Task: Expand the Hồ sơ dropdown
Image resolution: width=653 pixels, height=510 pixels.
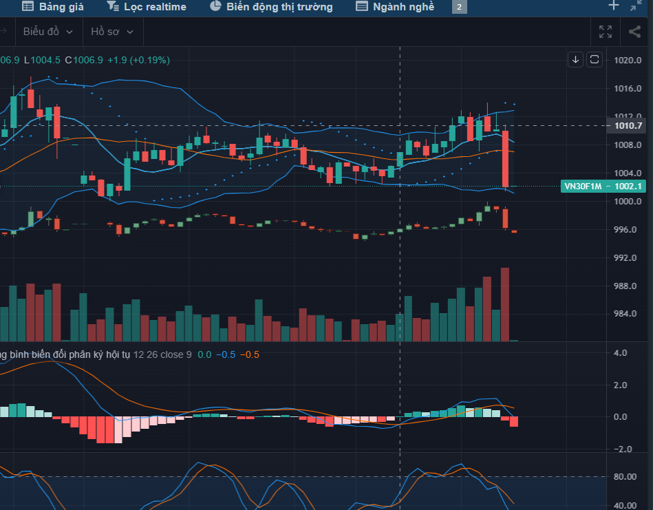Action: click(x=112, y=32)
